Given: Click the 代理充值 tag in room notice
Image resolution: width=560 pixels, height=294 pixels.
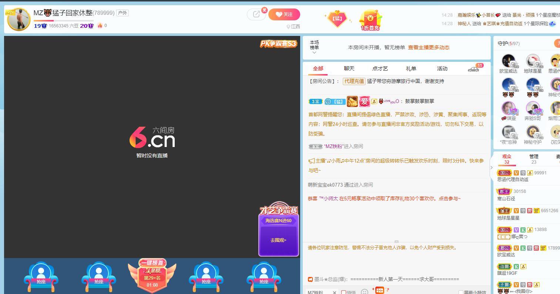Looking at the screenshot, I should [x=354, y=81].
